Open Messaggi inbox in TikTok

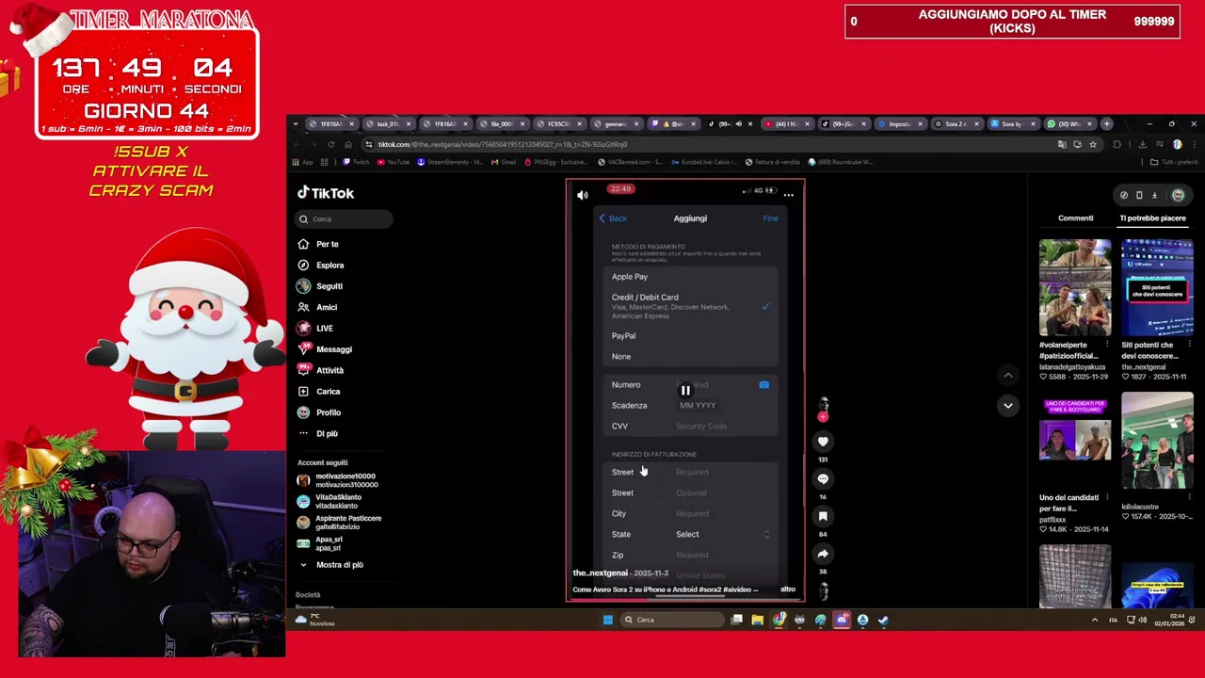325,349
